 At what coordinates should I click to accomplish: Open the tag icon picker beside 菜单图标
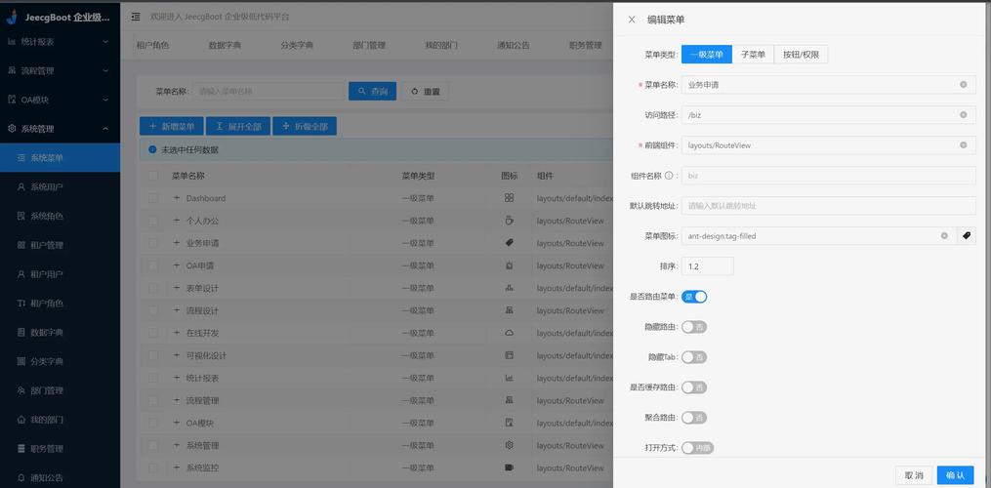967,236
